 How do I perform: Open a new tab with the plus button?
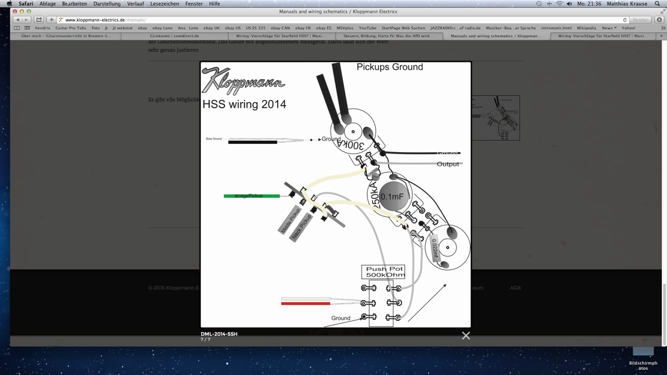pyautogui.click(x=661, y=36)
